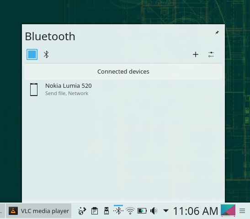Open VLC media player taskbar entry
The width and height of the screenshot is (250, 219).
(38, 211)
